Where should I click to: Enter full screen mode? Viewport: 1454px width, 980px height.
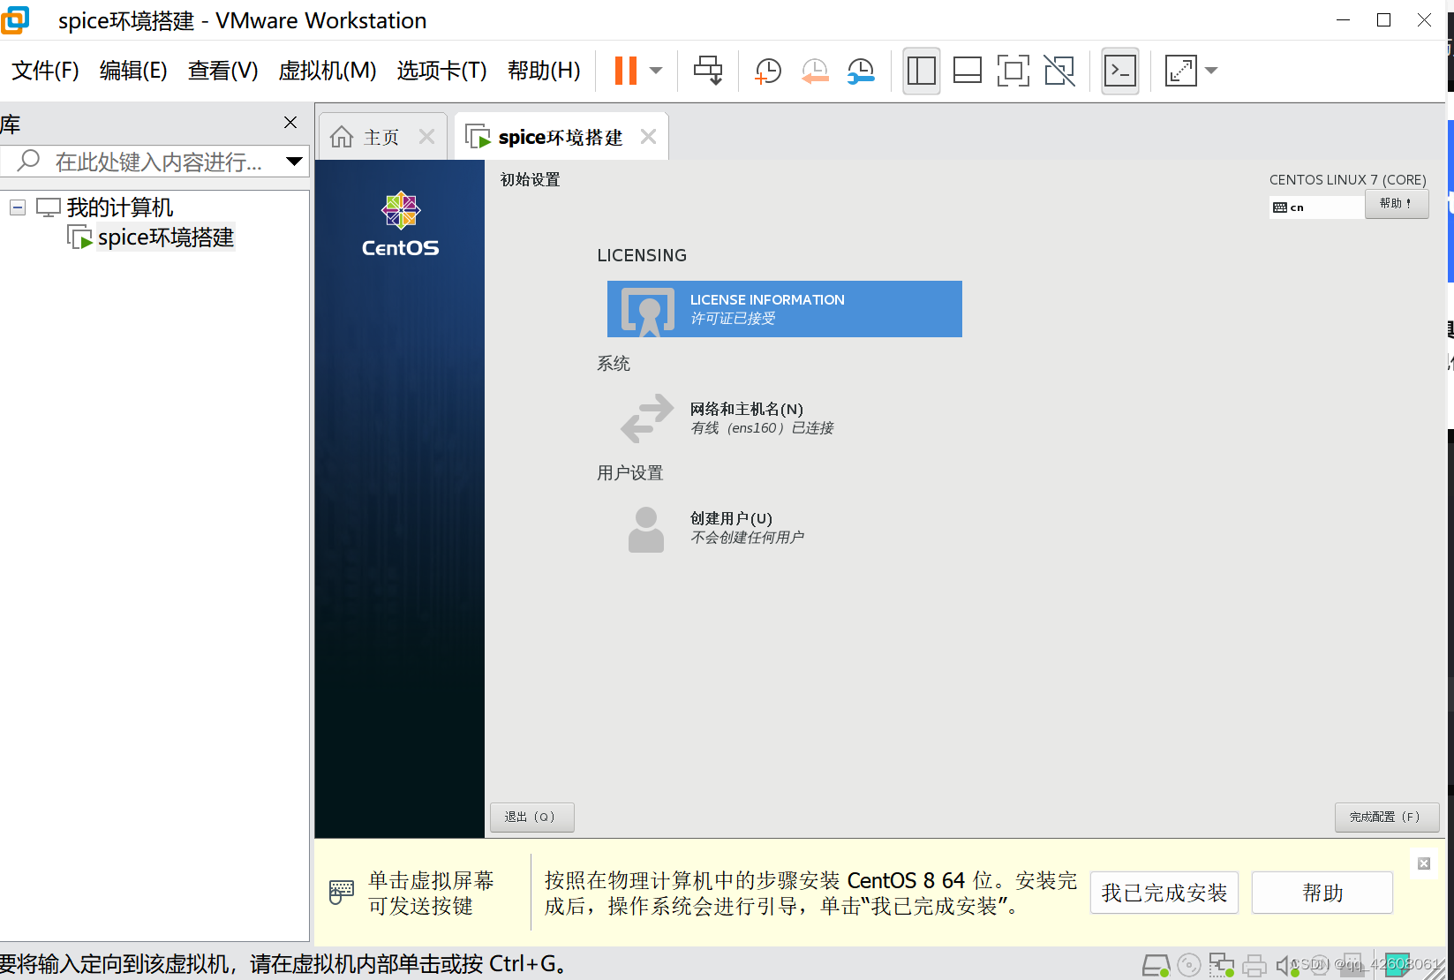1013,71
